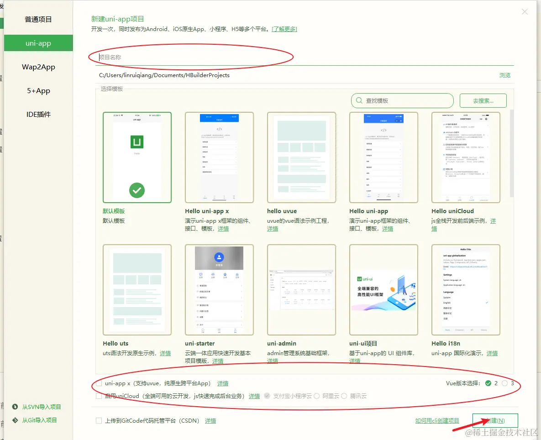Select the 普通项目 project type tab
Image resolution: width=541 pixels, height=440 pixels.
click(x=38, y=19)
